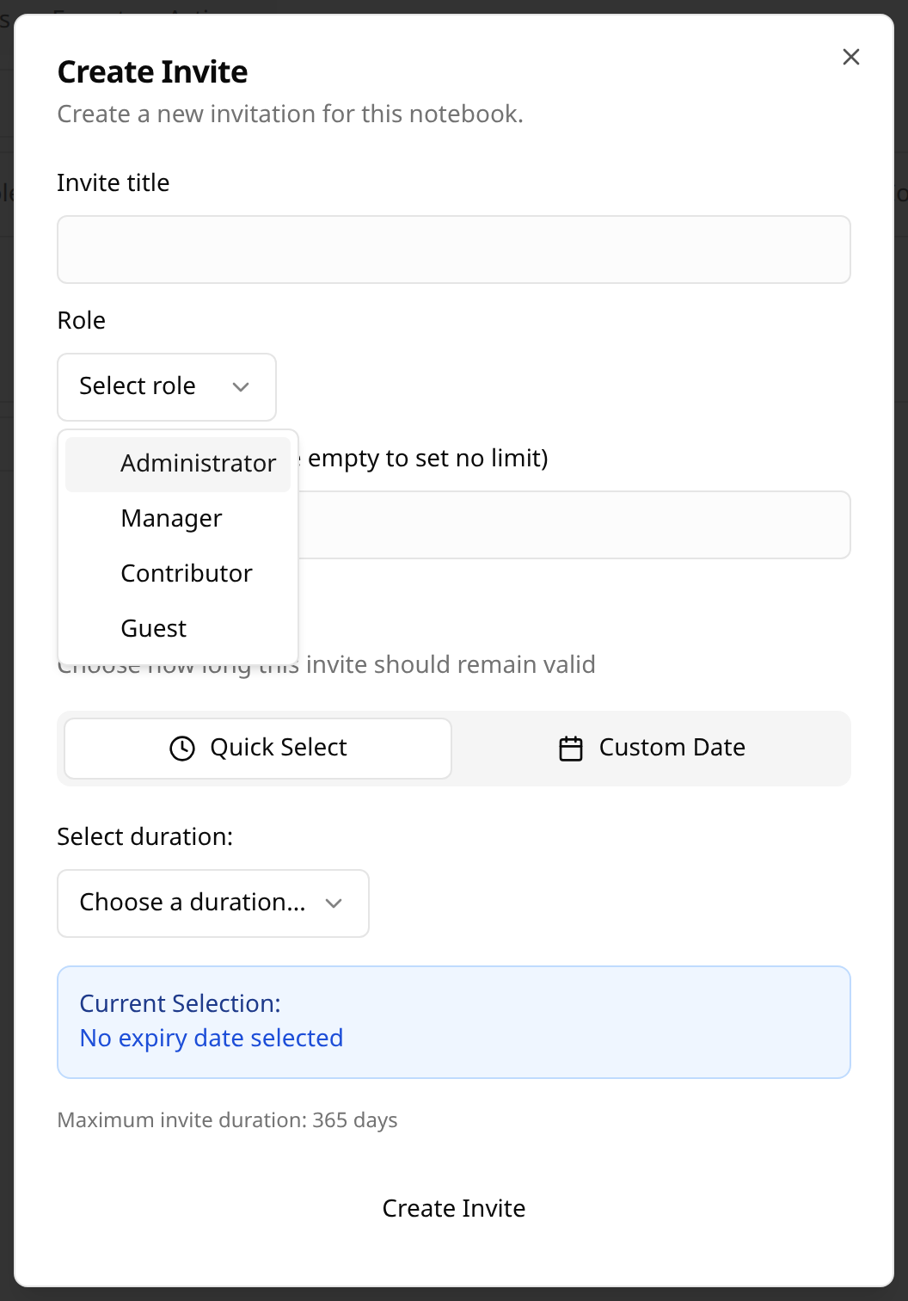Click the chevron in the duration dropdown
Viewport: 908px width, 1301px height.
coord(334,903)
